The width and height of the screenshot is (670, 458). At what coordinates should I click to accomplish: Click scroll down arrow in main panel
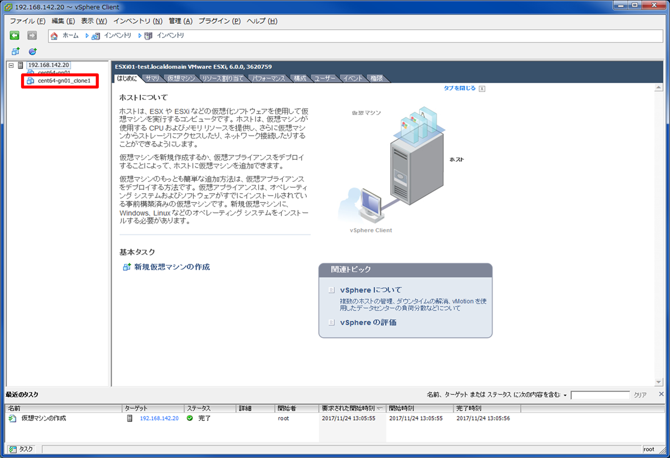coord(659,382)
